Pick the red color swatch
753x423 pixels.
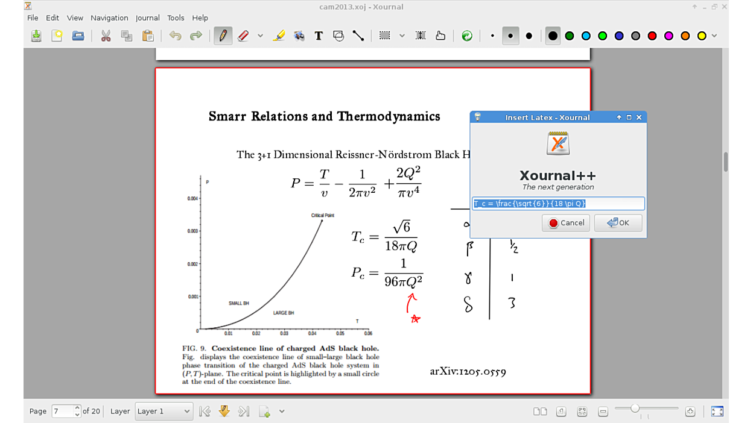point(652,36)
